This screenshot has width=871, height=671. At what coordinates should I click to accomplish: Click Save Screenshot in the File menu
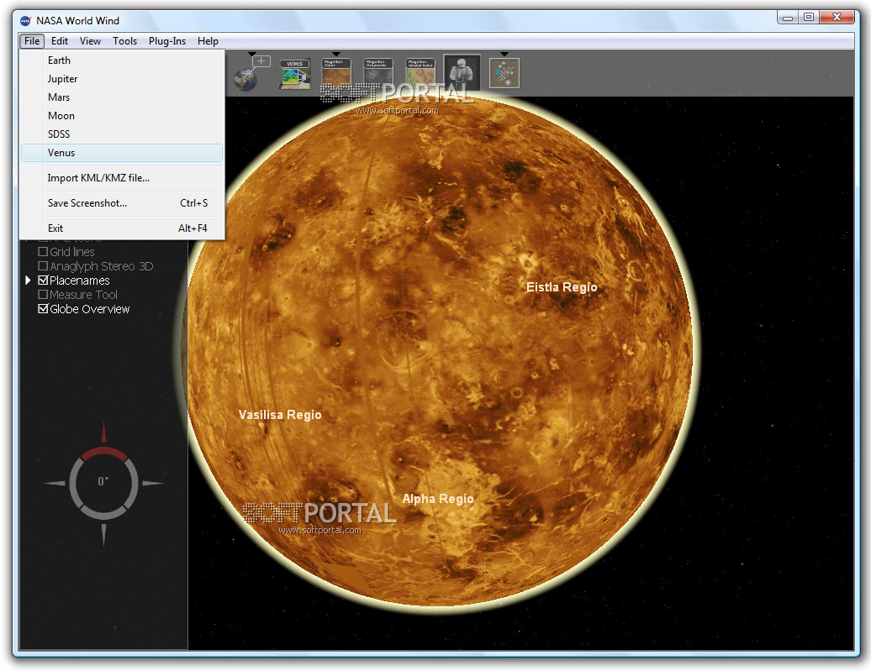point(87,203)
